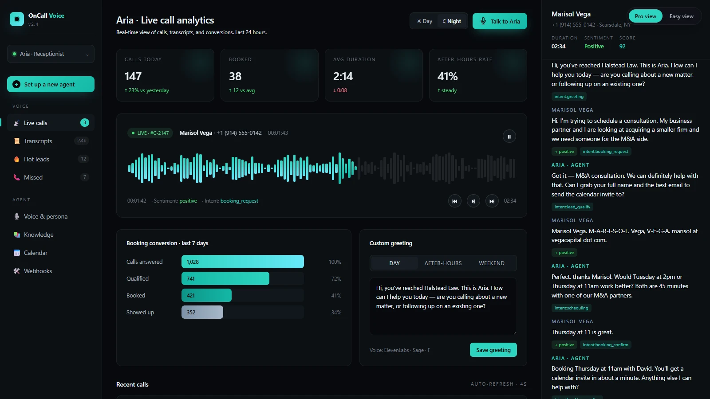The image size is (710, 399).
Task: Click the LIVE #C-2147 badge
Action: coord(150,133)
